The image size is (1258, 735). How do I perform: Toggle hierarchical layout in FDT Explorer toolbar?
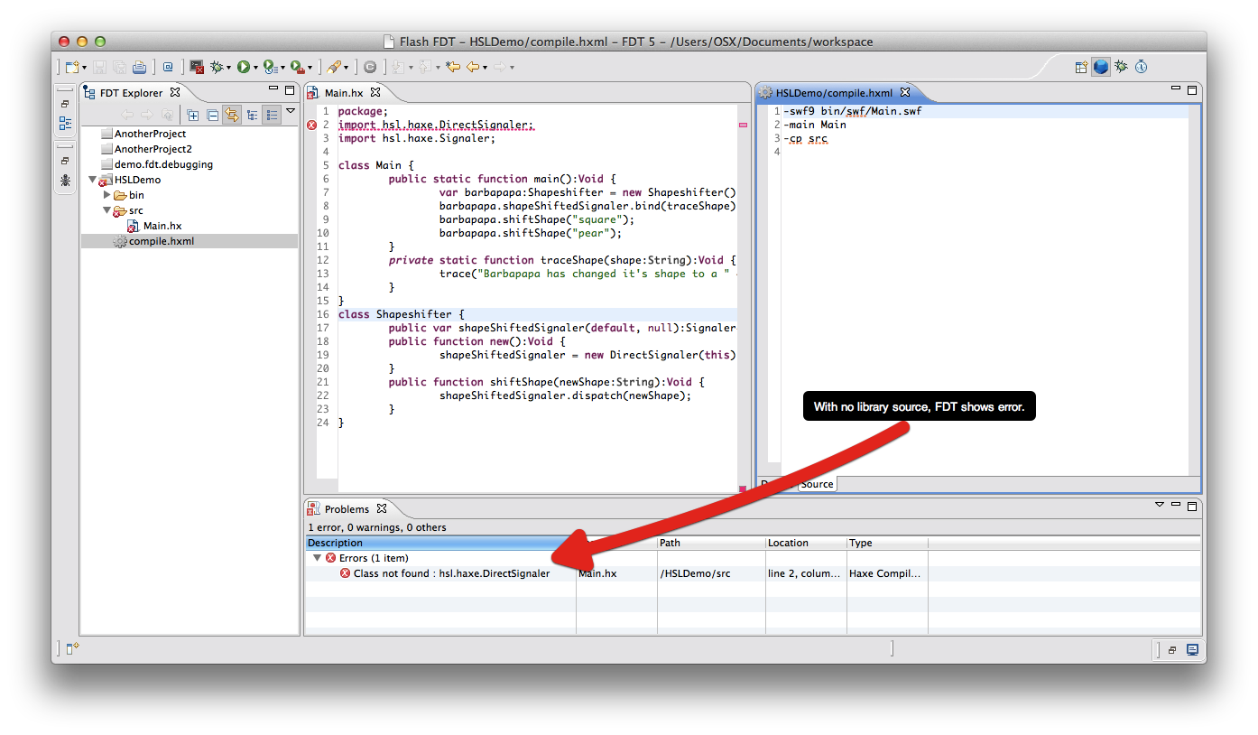(252, 115)
